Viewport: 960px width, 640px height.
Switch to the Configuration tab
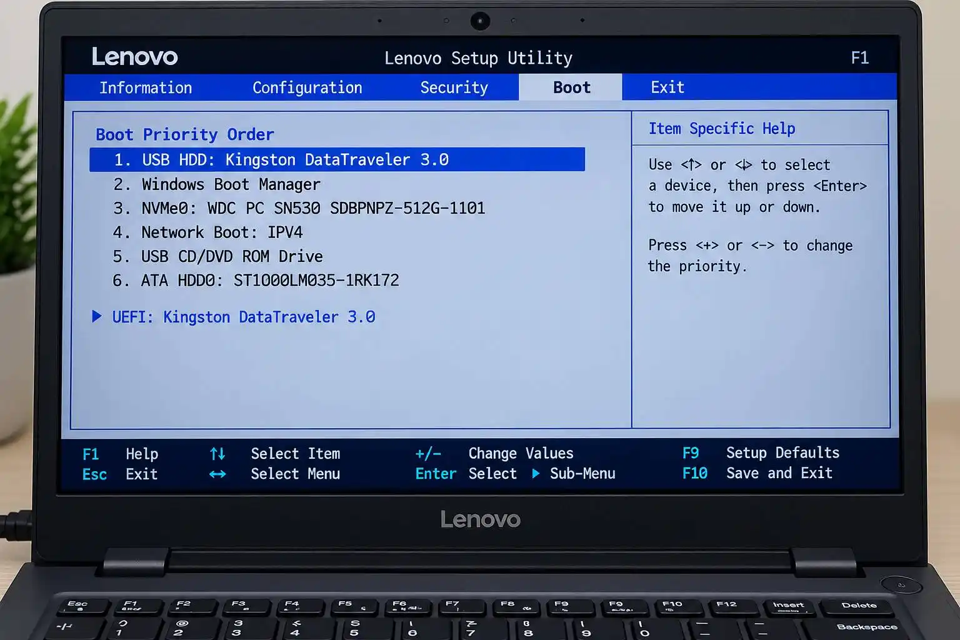tap(307, 87)
